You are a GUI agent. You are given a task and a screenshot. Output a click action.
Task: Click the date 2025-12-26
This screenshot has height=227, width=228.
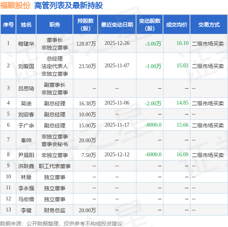(117, 43)
